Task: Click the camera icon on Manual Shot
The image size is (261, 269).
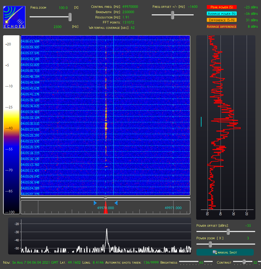Action: [x=215, y=252]
